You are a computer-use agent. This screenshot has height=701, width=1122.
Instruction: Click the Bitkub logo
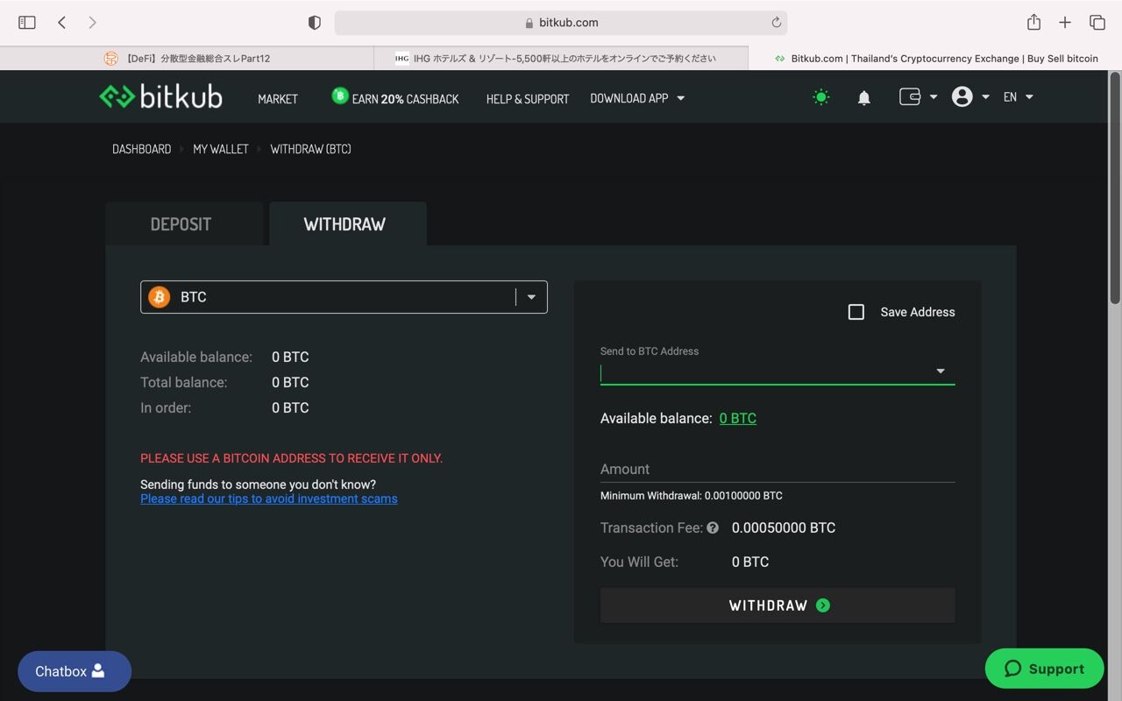(160, 96)
